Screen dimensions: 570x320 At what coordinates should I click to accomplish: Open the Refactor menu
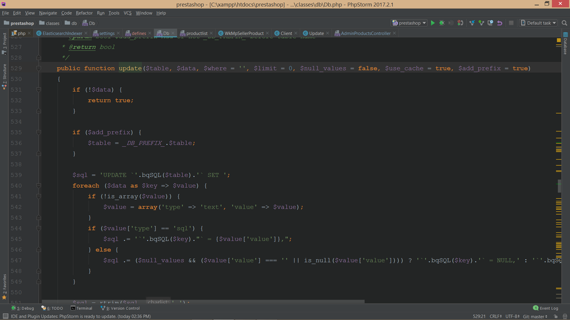pyautogui.click(x=84, y=13)
